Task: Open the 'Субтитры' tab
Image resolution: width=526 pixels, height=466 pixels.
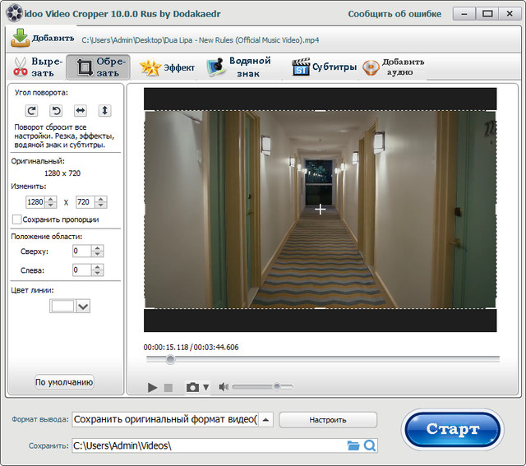Action: tap(325, 67)
